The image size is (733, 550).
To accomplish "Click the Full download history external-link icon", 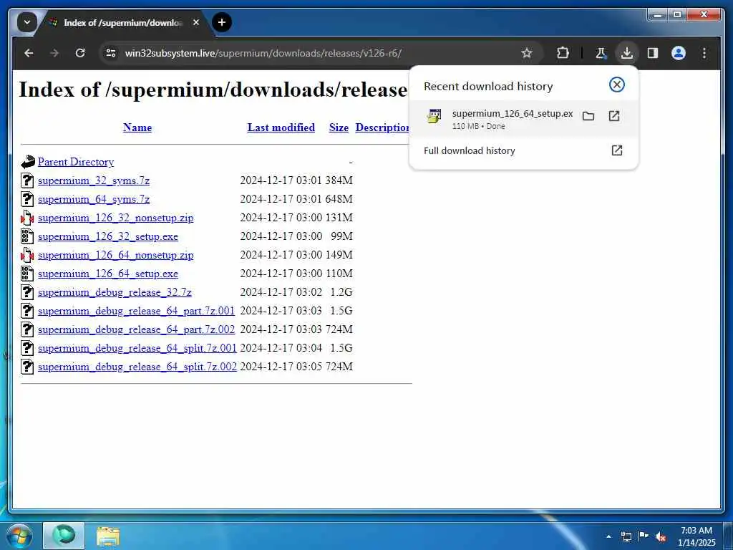I will tap(616, 150).
